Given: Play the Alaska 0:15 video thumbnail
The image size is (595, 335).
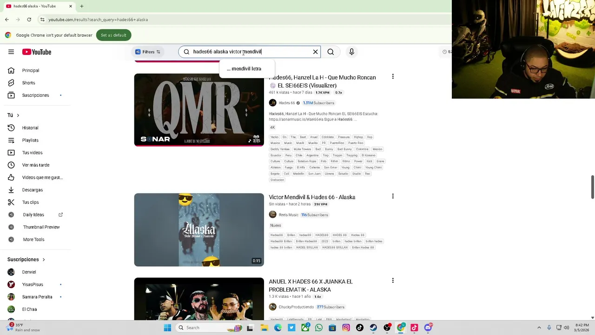Looking at the screenshot, I should [x=199, y=230].
